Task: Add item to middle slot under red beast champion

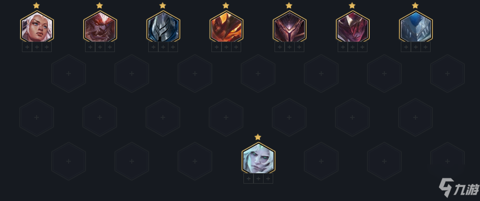Action: point(100,47)
